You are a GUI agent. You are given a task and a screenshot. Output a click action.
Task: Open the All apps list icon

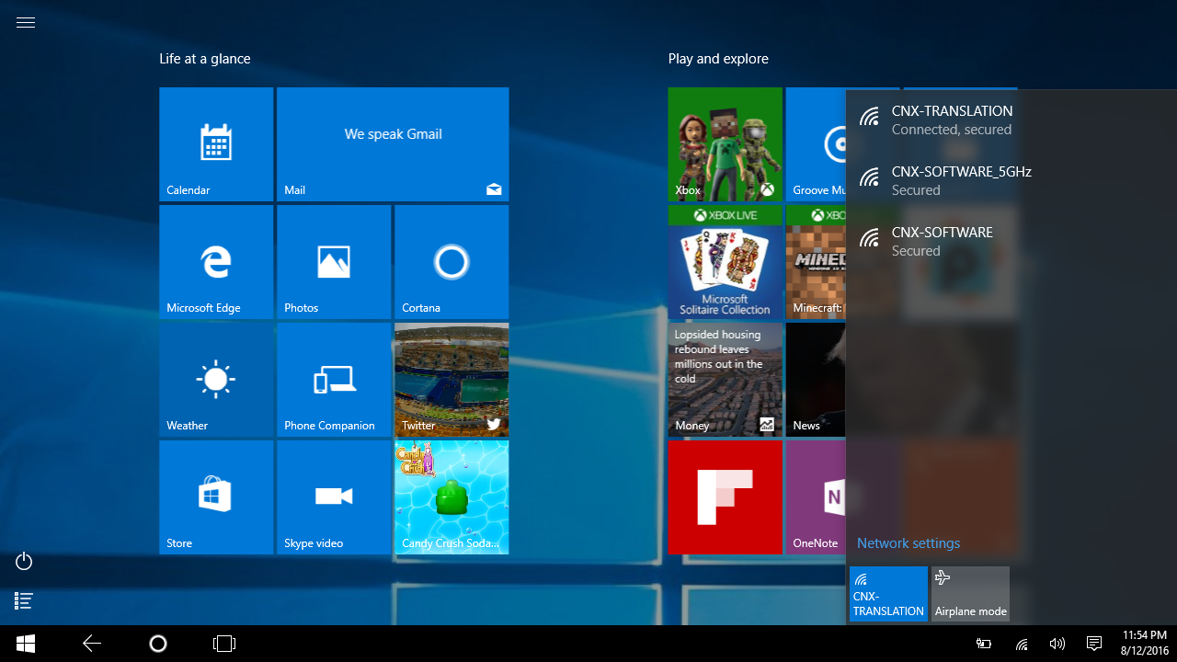click(25, 600)
